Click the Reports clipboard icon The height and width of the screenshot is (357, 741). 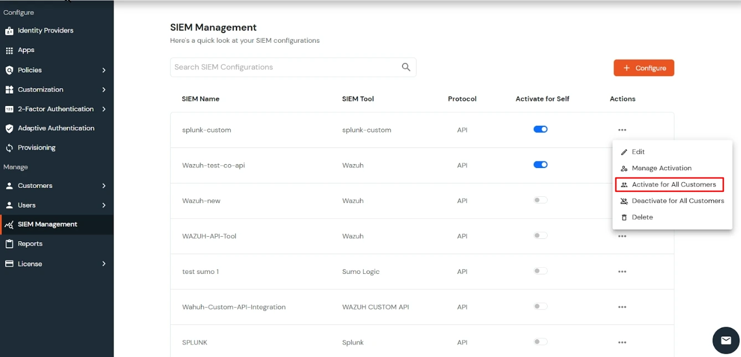[x=9, y=244]
